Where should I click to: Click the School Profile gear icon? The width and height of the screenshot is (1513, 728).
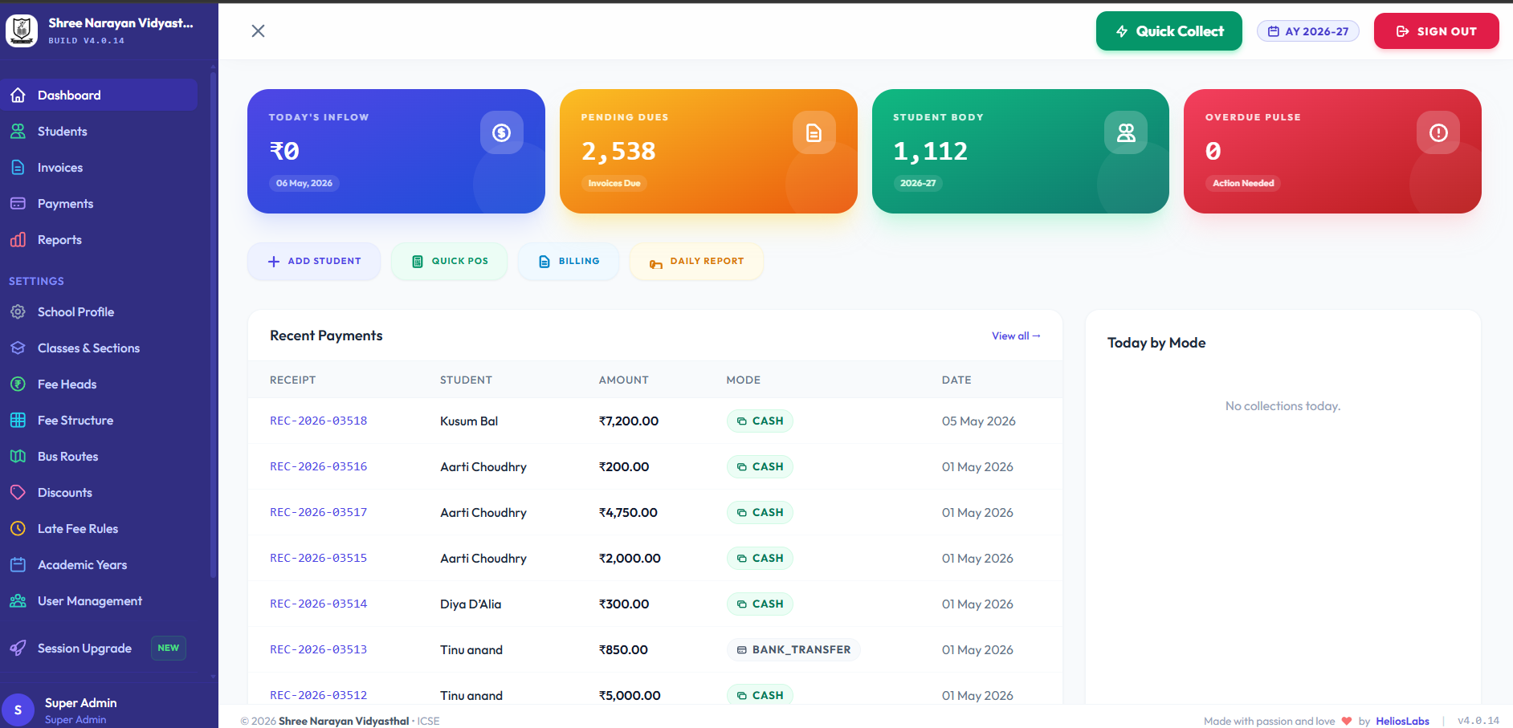coord(18,311)
